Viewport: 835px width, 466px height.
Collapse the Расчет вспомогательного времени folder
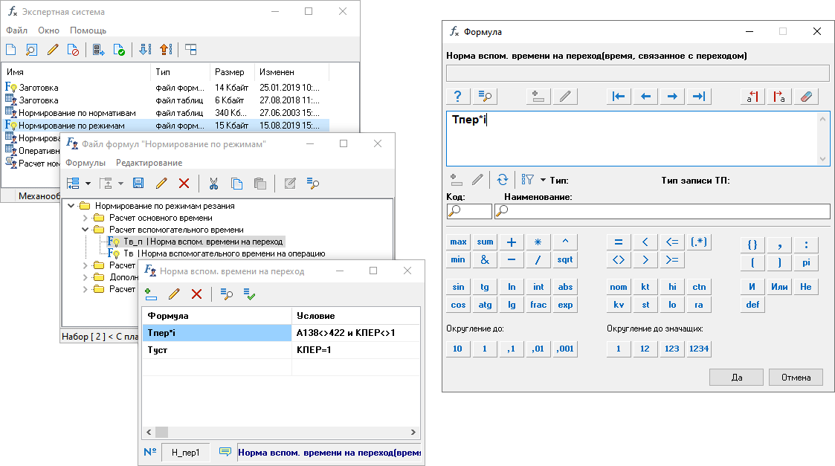click(85, 230)
